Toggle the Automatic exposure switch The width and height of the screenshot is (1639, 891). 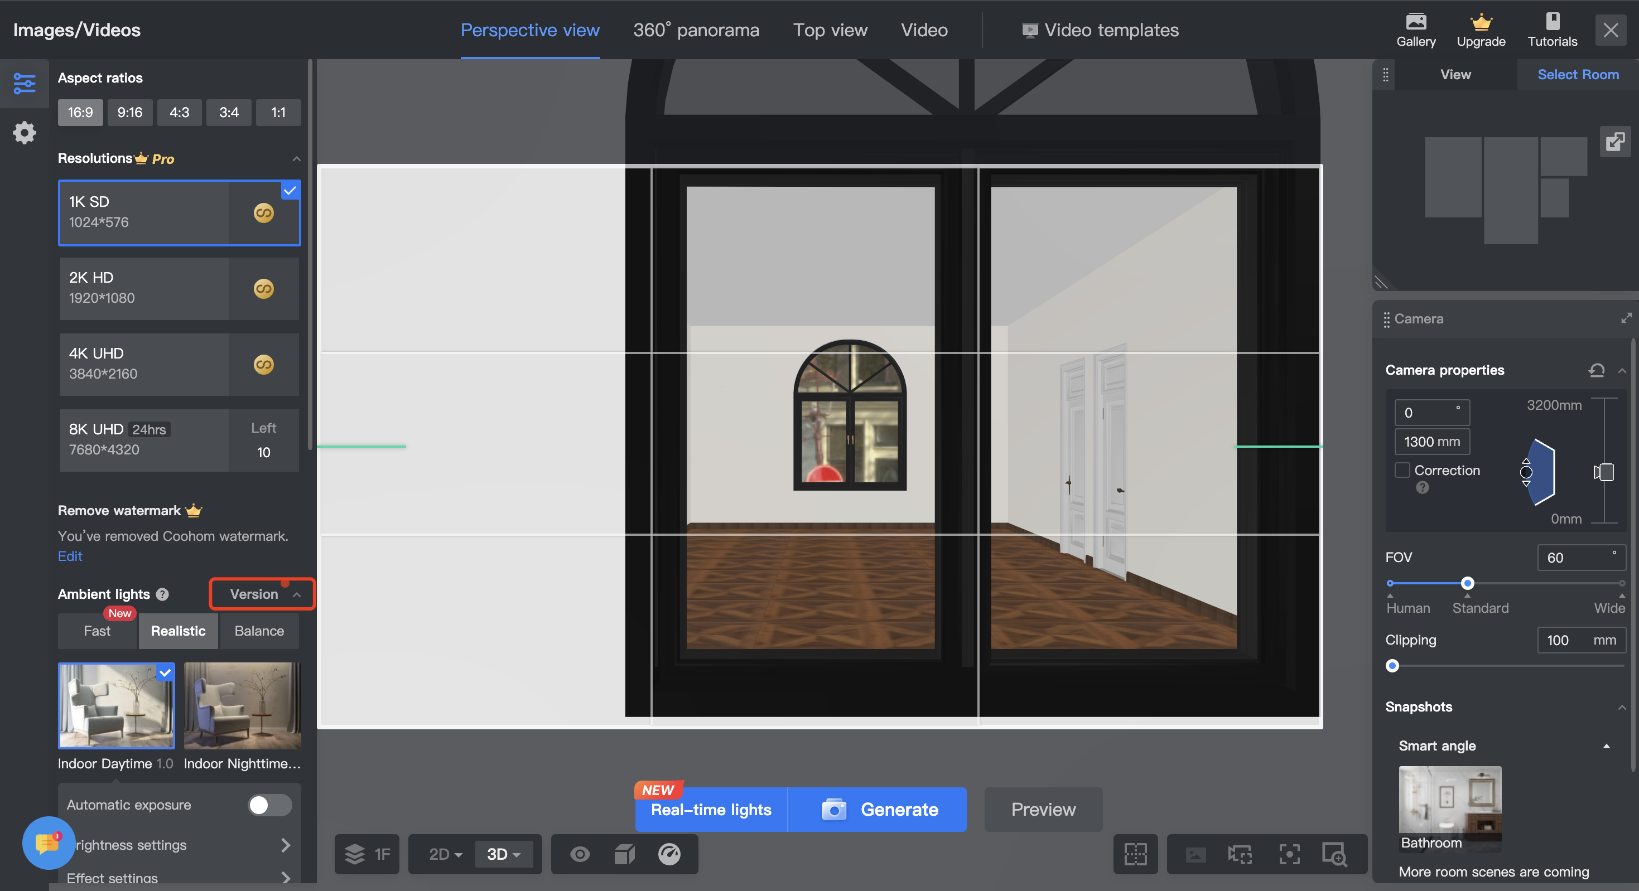pos(269,805)
